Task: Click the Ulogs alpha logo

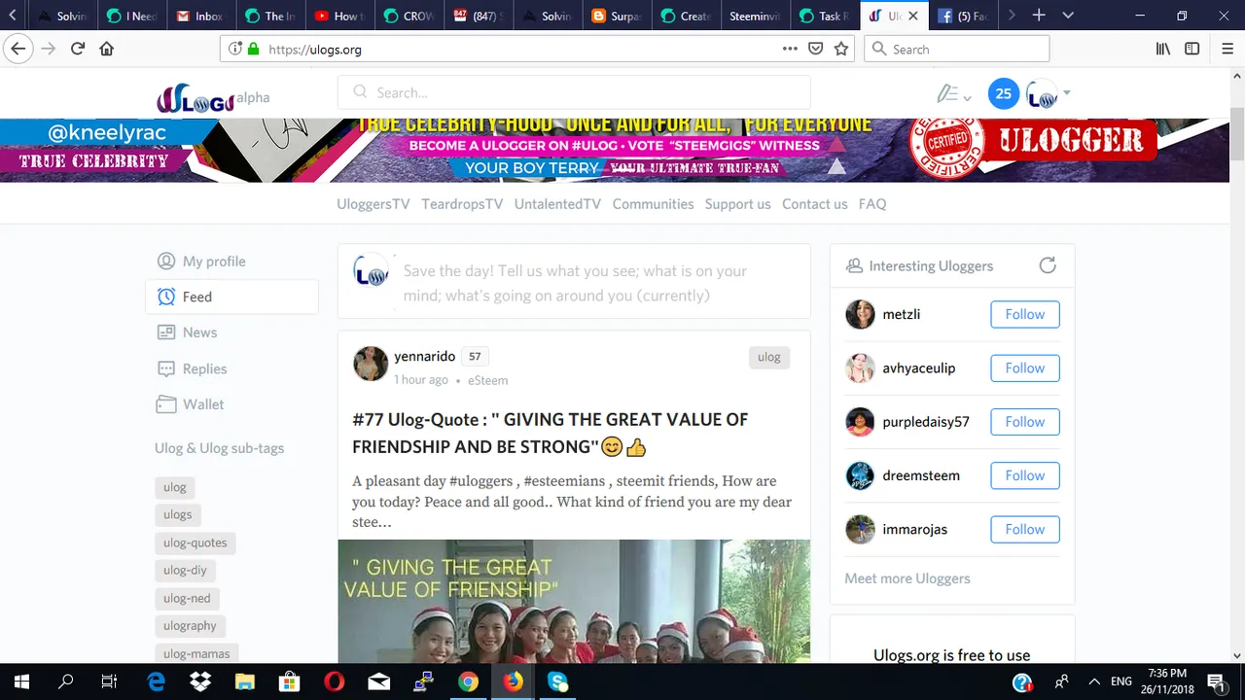Action: 213,98
